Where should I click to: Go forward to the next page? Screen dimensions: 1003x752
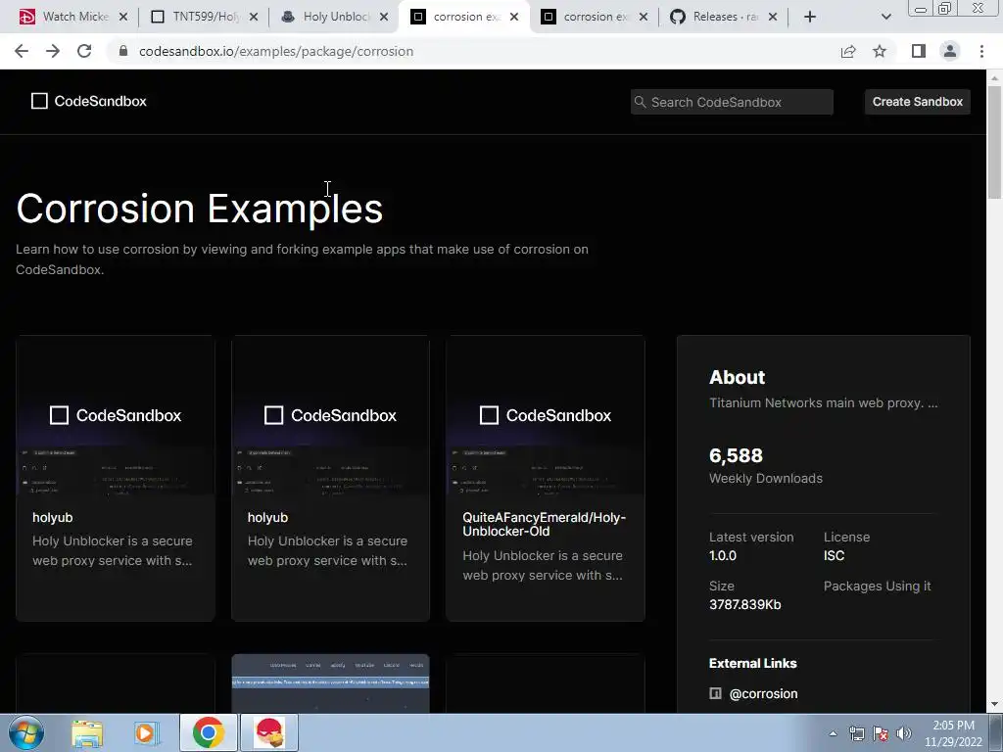pyautogui.click(x=53, y=51)
